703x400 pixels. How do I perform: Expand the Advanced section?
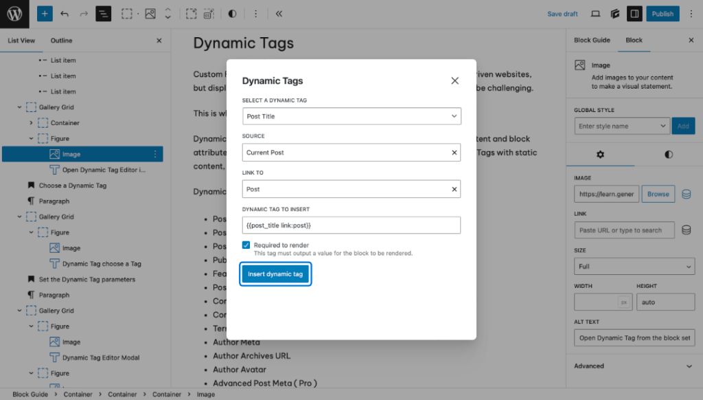(634, 366)
